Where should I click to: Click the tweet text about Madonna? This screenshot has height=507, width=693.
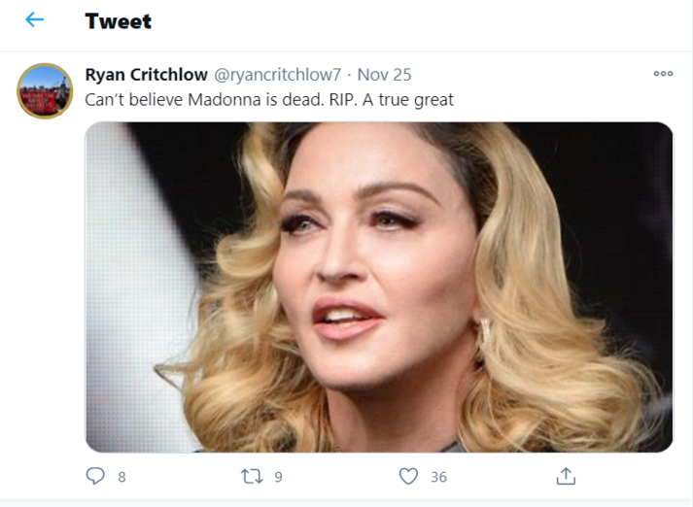(269, 99)
